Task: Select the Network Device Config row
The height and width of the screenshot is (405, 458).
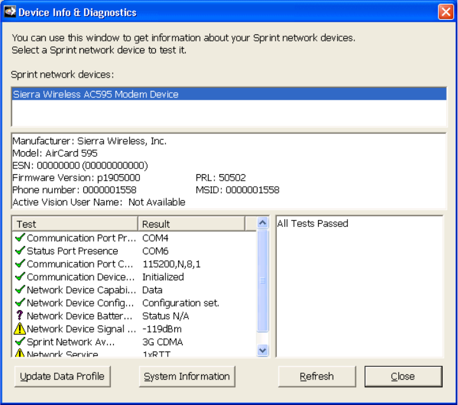Action: pos(80,303)
